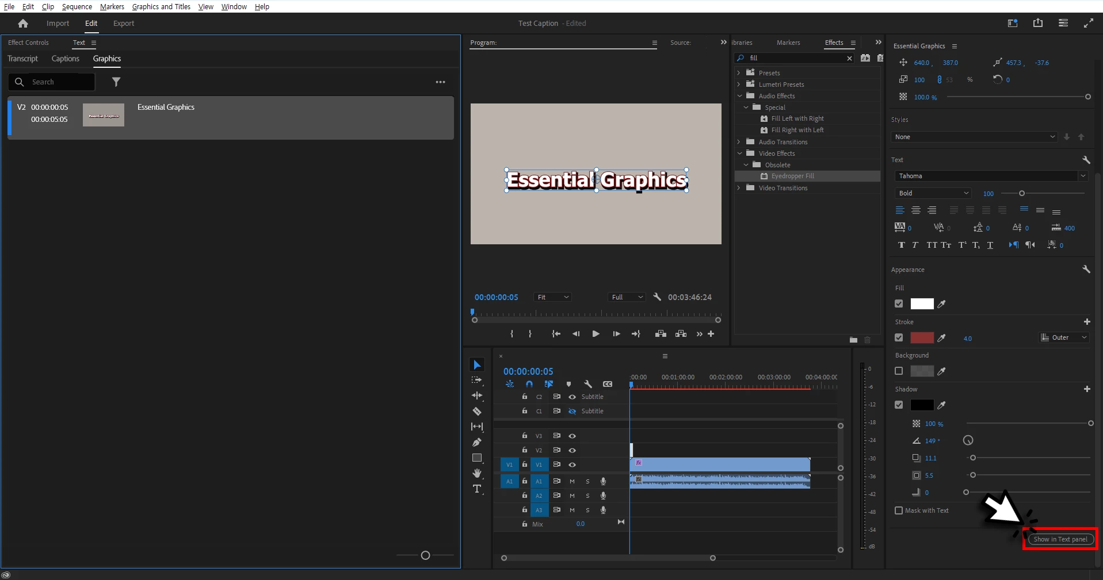The image size is (1103, 580).
Task: Expand the Audio Transitions folder
Action: pyautogui.click(x=739, y=142)
